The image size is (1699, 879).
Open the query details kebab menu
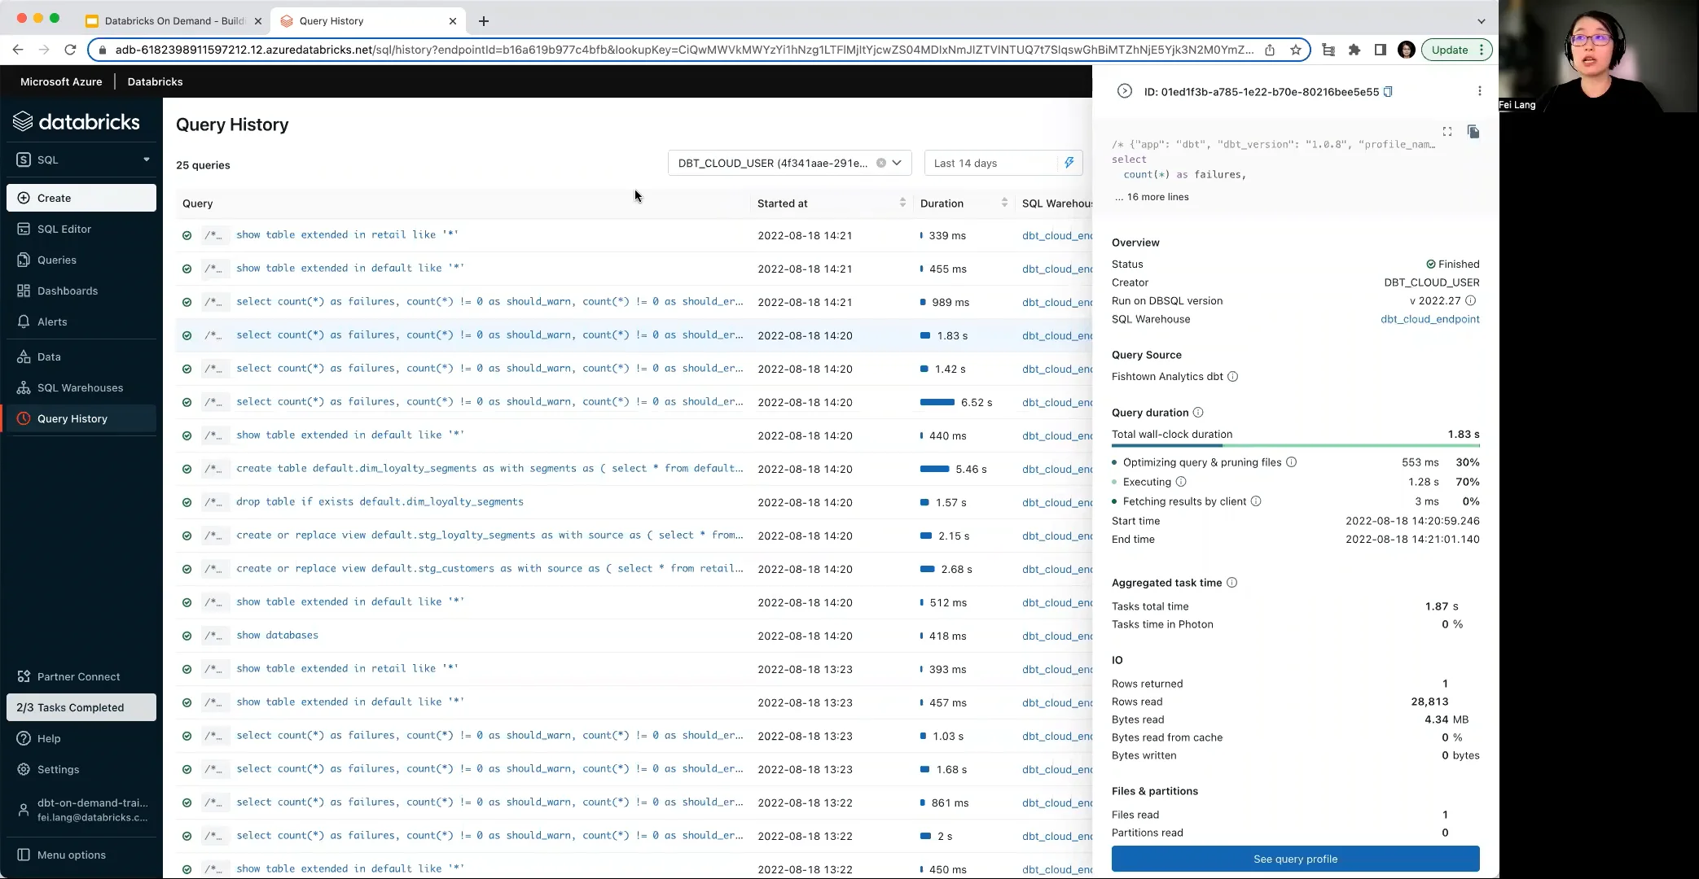click(x=1480, y=91)
